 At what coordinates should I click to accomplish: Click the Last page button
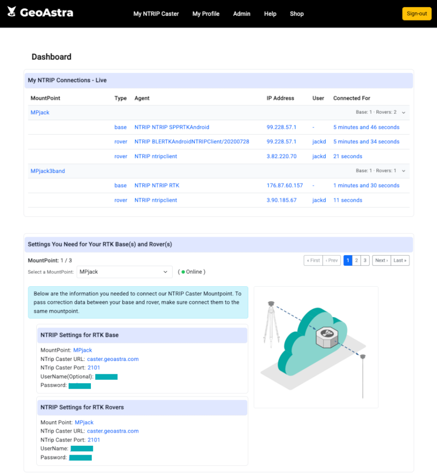point(400,261)
